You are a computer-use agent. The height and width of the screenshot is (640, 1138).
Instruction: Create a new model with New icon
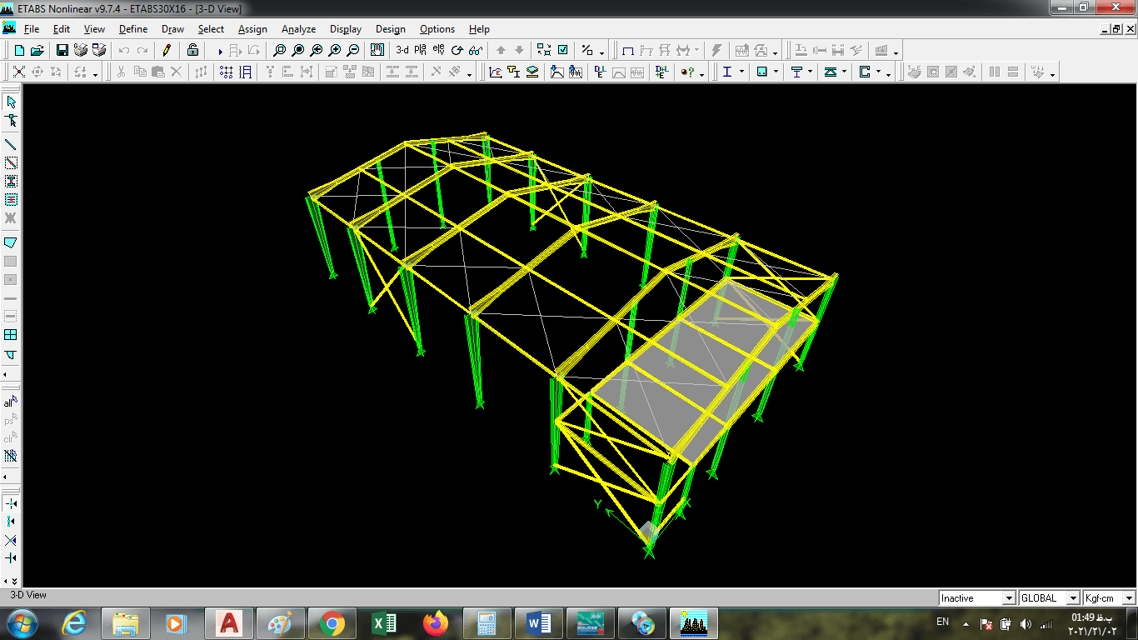pyautogui.click(x=20, y=50)
